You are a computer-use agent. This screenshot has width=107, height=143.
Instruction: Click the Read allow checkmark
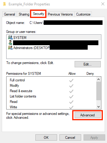tap(71, 102)
